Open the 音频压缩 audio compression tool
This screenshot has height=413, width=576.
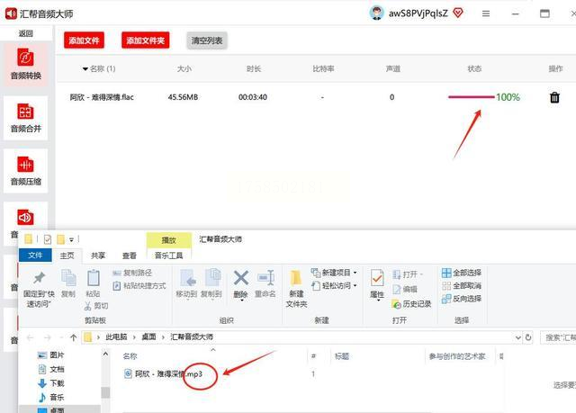[25, 171]
